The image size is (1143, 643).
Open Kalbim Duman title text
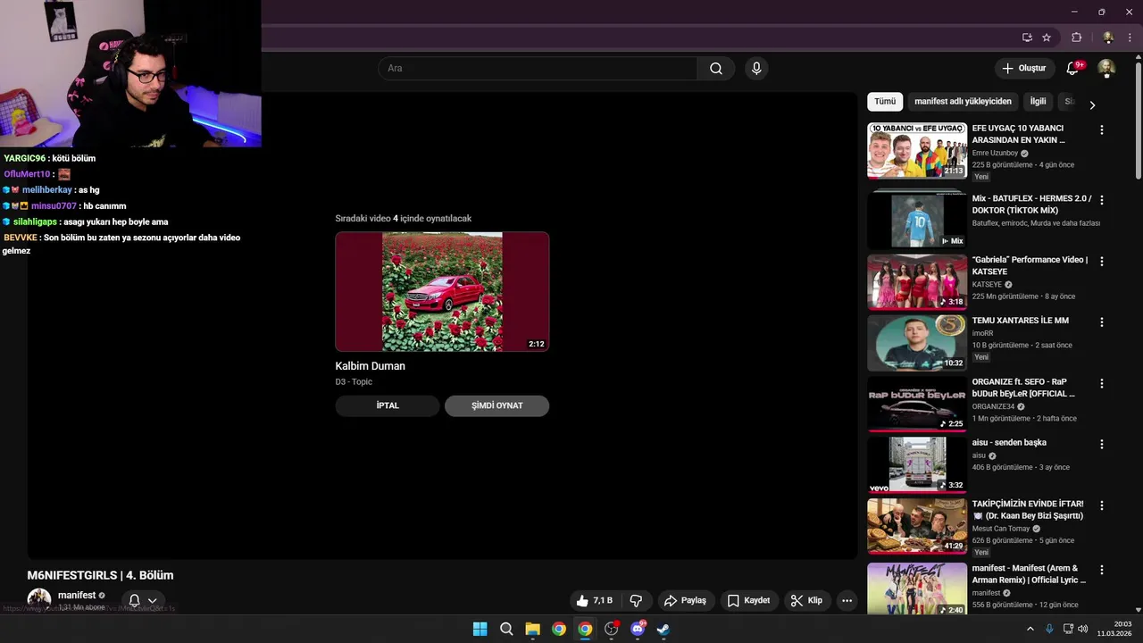pos(370,366)
